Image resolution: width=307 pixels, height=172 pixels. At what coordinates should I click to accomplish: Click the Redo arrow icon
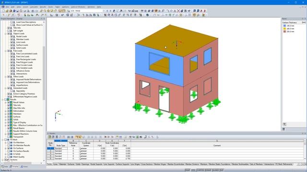click(36, 11)
